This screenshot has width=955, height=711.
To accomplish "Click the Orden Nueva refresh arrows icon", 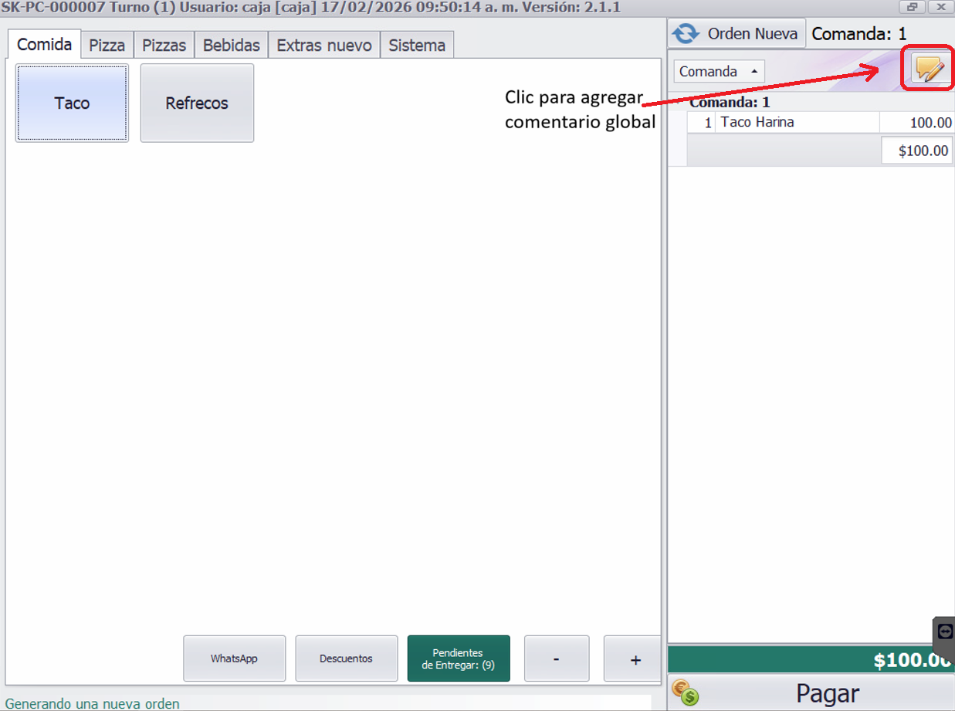I will (686, 34).
